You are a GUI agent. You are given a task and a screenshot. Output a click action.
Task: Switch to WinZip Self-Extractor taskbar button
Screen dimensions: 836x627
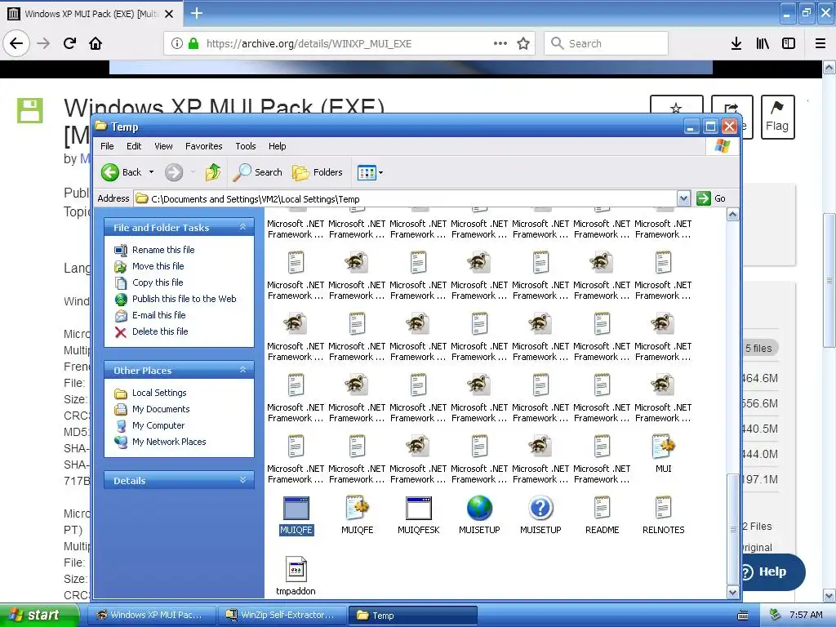(x=282, y=615)
